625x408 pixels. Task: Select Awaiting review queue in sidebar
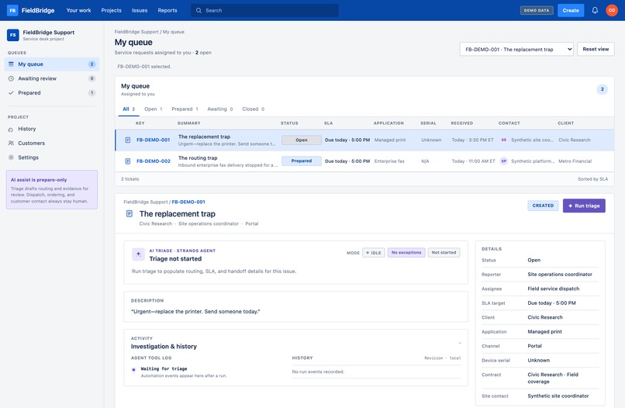51,78
